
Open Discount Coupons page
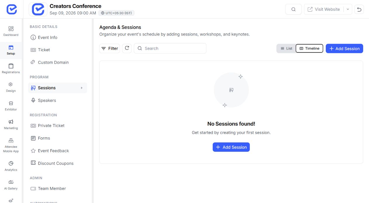tap(58, 163)
